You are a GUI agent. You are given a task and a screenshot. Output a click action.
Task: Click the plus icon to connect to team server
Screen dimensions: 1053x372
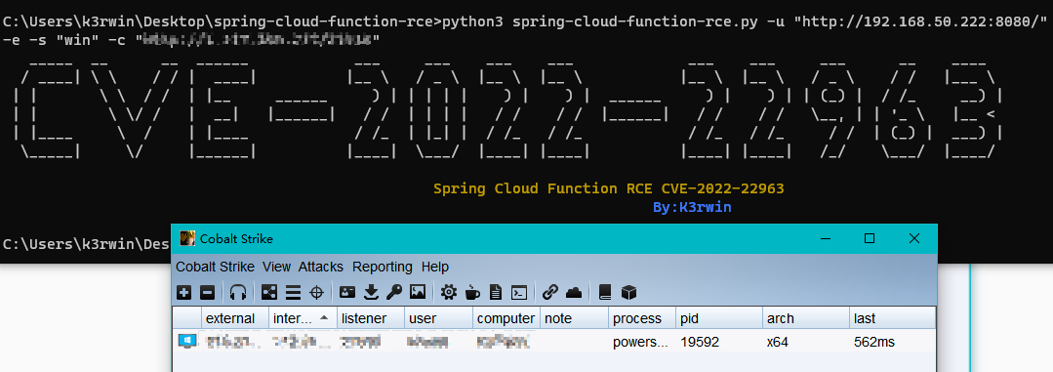click(x=184, y=292)
